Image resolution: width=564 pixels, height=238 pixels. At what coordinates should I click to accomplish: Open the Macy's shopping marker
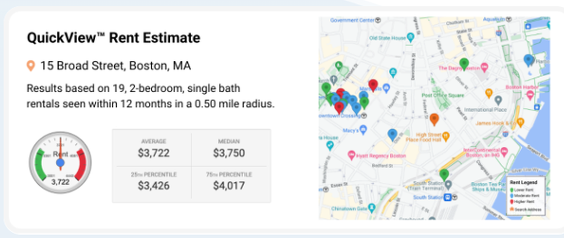(363, 129)
